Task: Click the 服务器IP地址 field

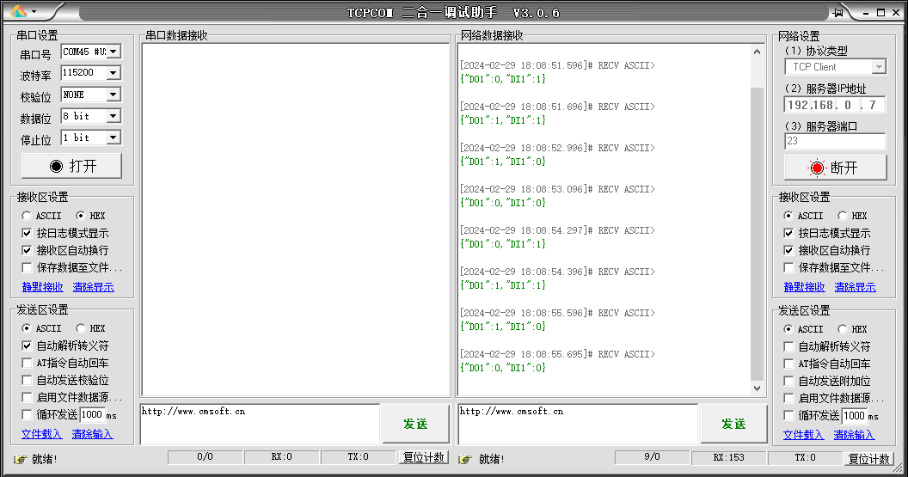Action: click(x=835, y=105)
